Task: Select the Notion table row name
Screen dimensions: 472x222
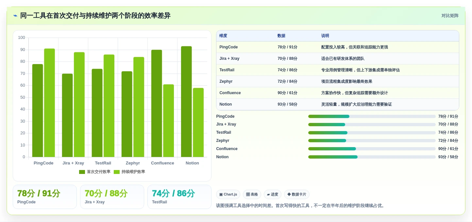Action: pos(226,104)
